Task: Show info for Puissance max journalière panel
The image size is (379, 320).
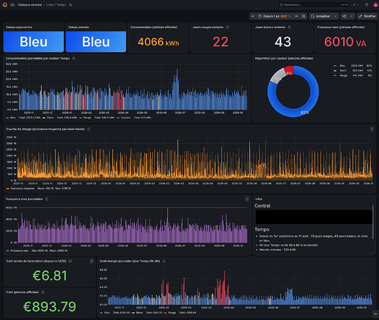Action: pos(47,199)
